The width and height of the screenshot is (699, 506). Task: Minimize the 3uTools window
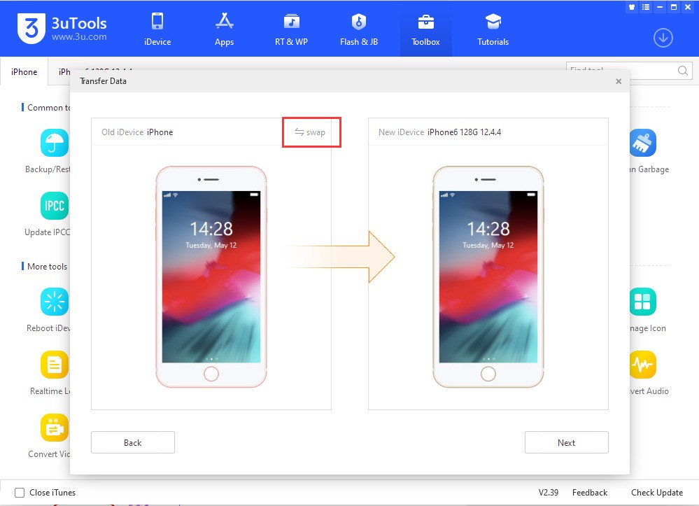[660, 7]
